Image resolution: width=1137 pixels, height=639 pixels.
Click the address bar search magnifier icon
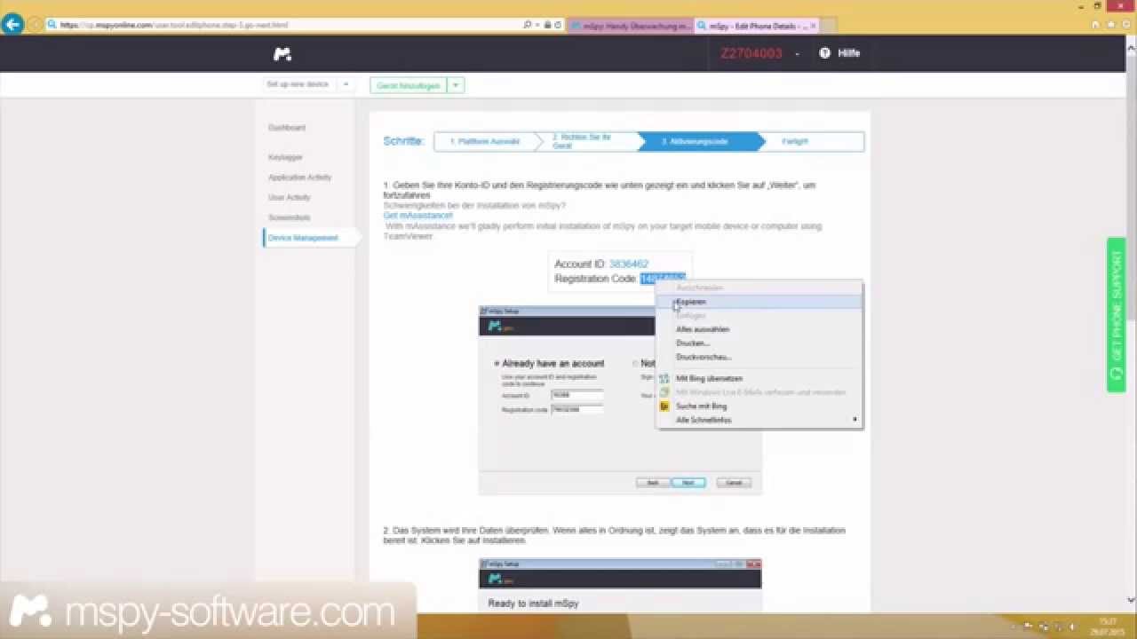pos(529,25)
